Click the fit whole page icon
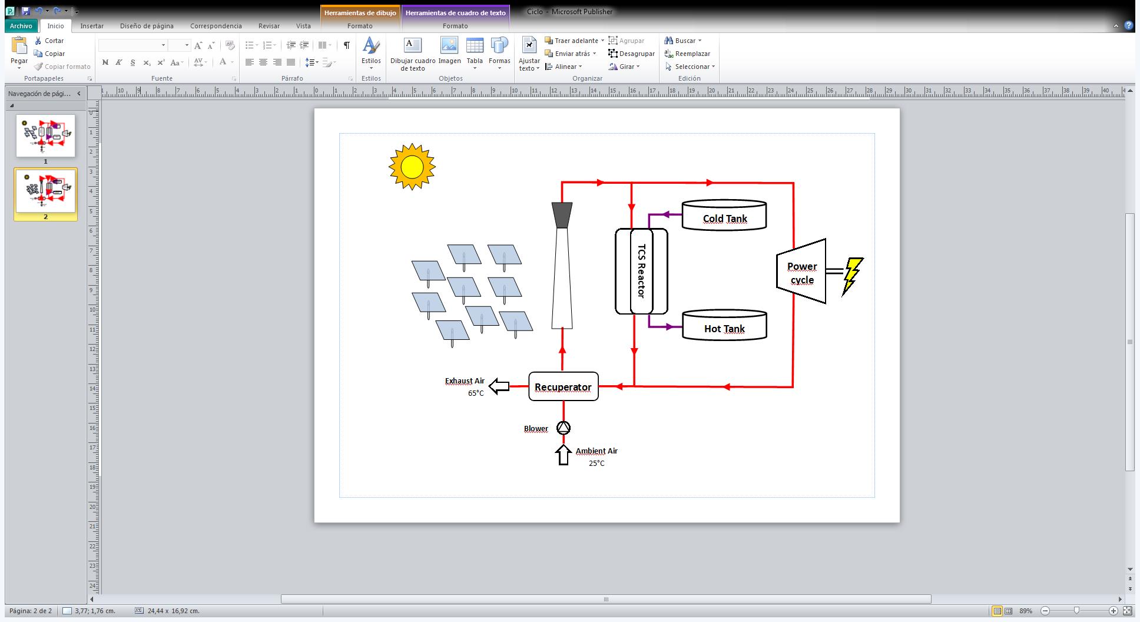 pos(1127,611)
